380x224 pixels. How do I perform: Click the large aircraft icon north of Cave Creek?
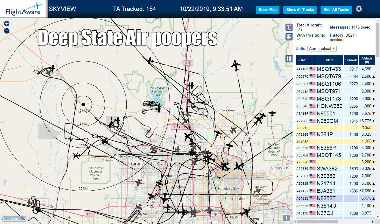(x=236, y=65)
